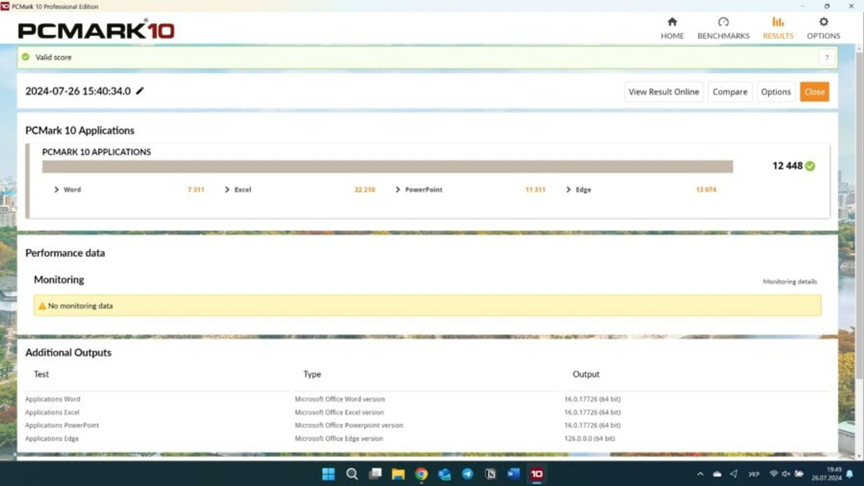Click green check next to 12 448 score
864x486 pixels.
(x=810, y=166)
